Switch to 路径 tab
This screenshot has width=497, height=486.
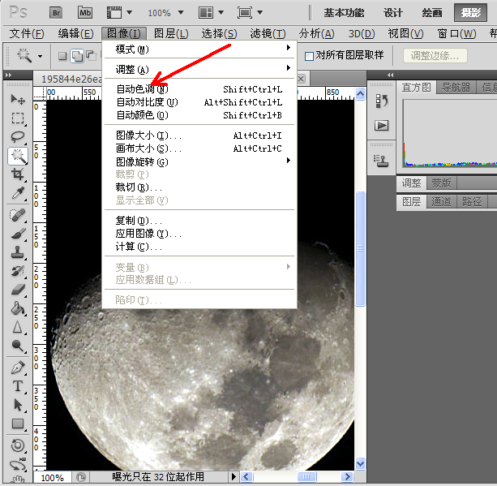[472, 202]
